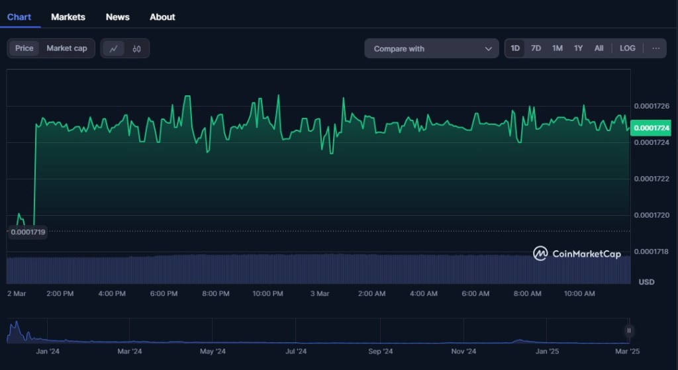Click the 0.0001726 axis label
The width and height of the screenshot is (678, 370).
point(652,106)
